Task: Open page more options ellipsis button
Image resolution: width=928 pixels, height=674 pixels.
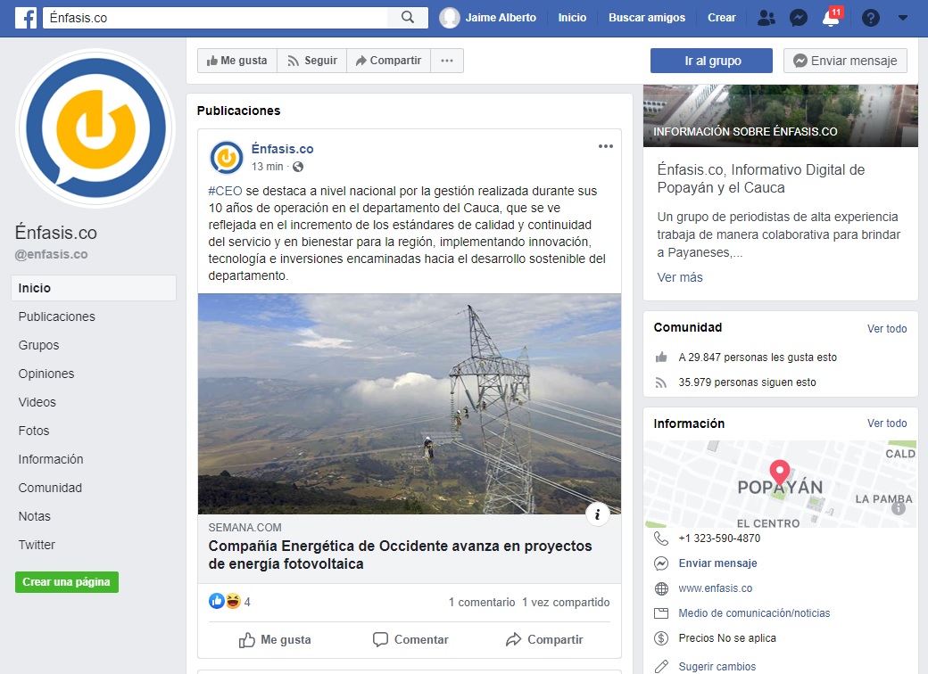Action: pyautogui.click(x=447, y=61)
